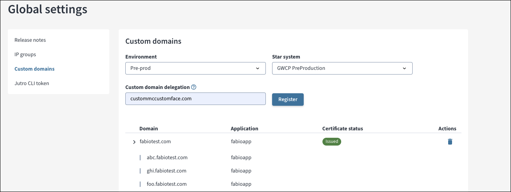Click the Custom domains panel heading
Screen dimensions: 511x192
point(153,41)
